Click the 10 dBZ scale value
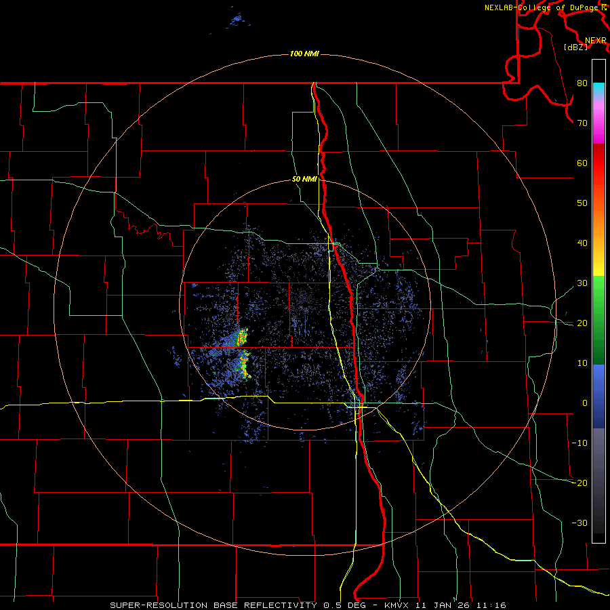This screenshot has height=610, width=610. point(582,363)
